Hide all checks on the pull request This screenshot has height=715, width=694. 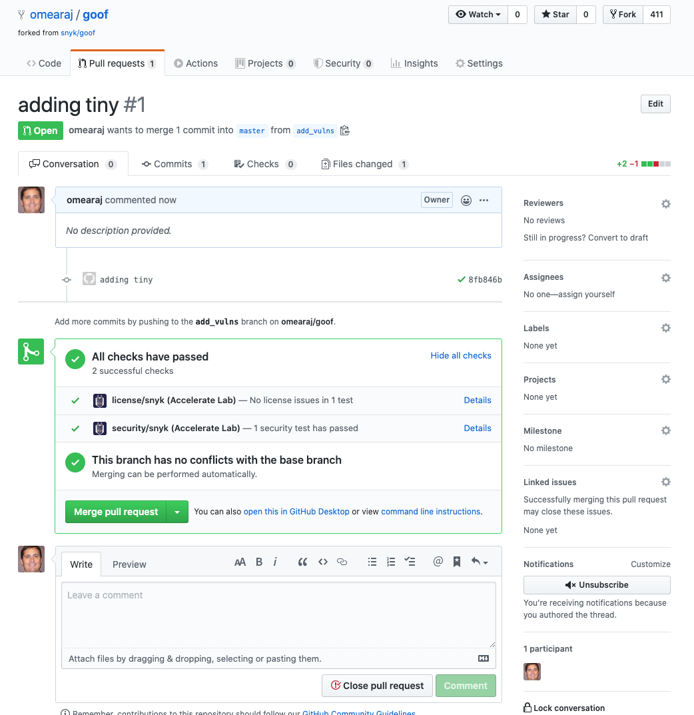460,355
